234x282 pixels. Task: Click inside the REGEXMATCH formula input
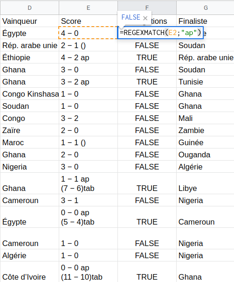pyautogui.click(x=160, y=33)
